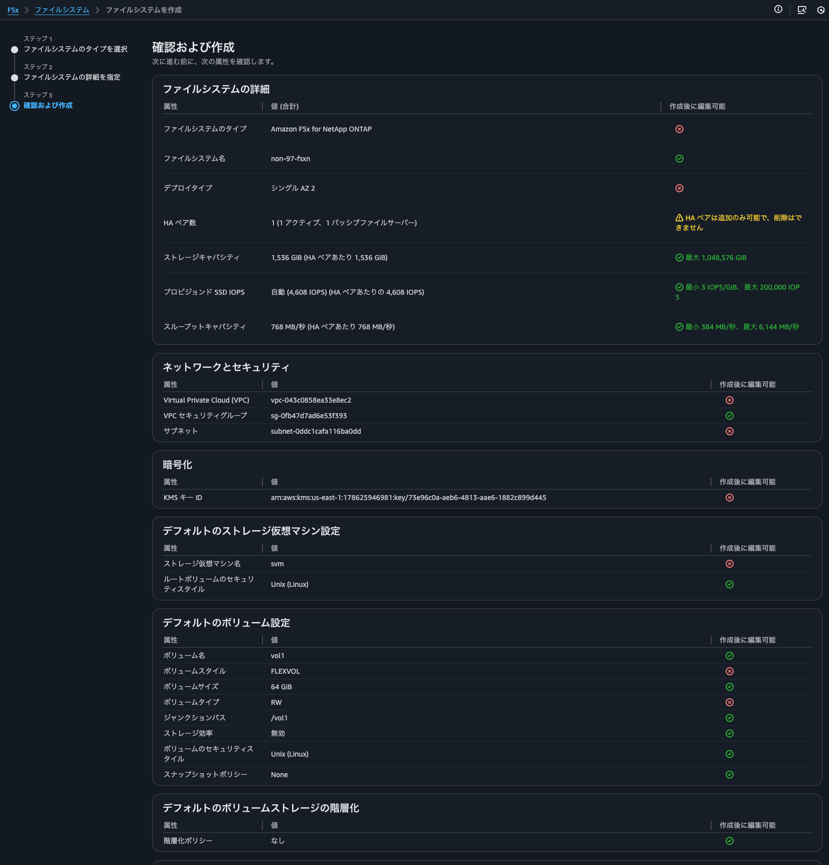Go to ファイルシステム breadcrumb link
This screenshot has width=829, height=865.
[62, 10]
